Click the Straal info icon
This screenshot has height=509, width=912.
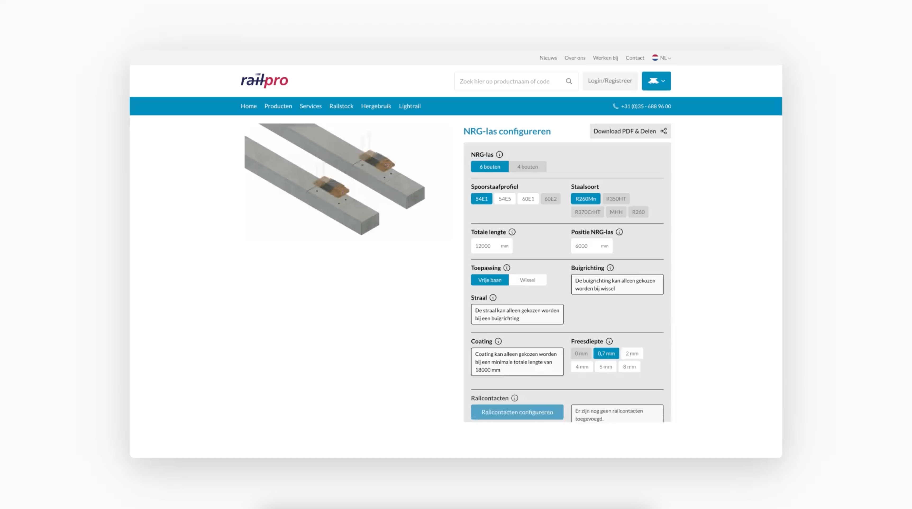pyautogui.click(x=493, y=298)
